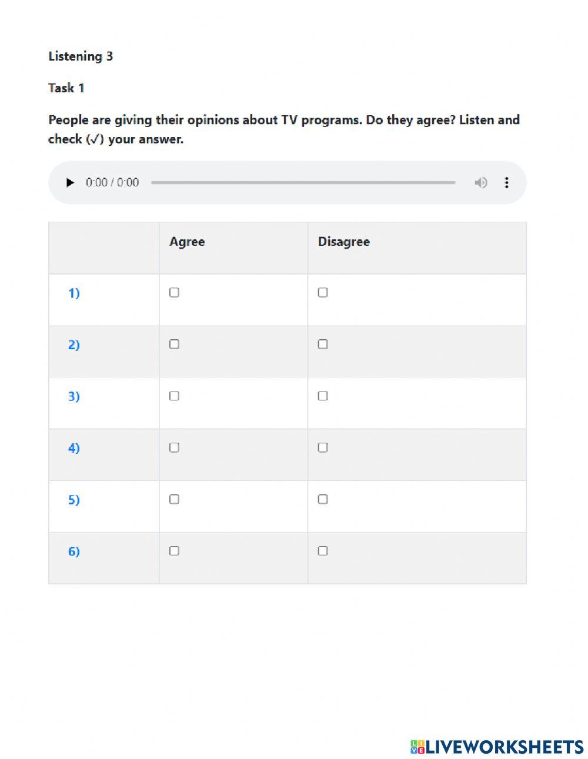Image resolution: width=588 pixels, height=759 pixels.
Task: Click the audio progress bar
Action: tap(303, 183)
